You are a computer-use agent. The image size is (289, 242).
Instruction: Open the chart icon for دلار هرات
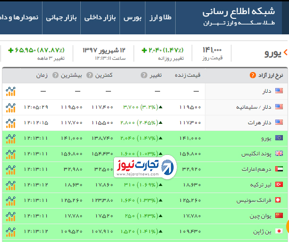coord(10,123)
